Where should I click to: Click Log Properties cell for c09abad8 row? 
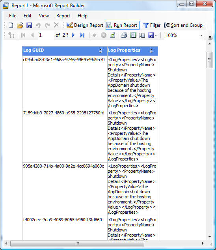132,82
